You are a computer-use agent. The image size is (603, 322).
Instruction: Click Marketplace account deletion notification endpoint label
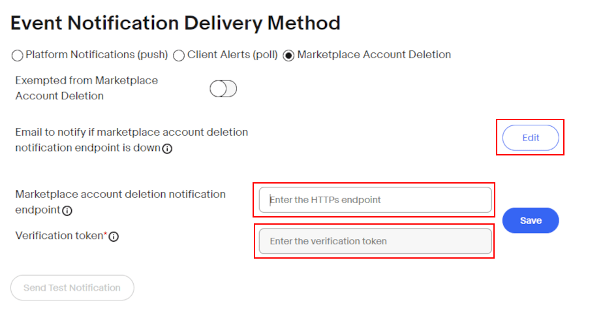tap(120, 202)
